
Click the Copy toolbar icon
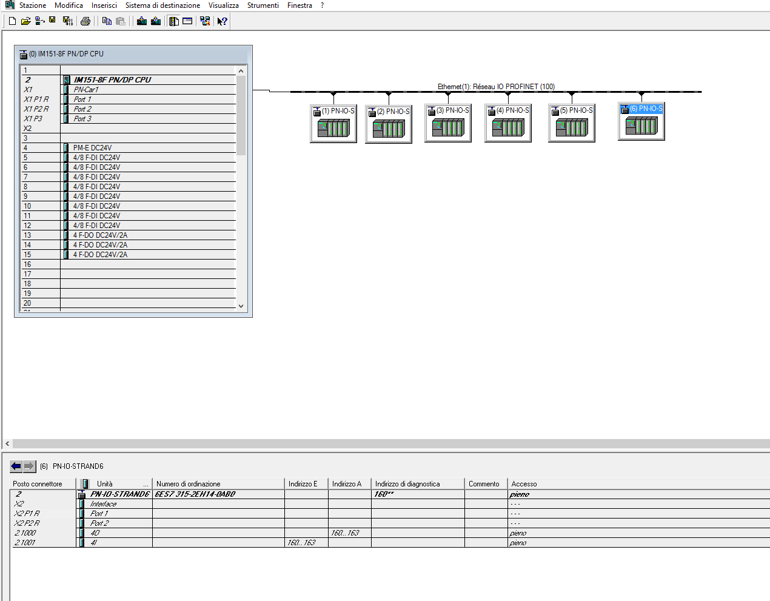pyautogui.click(x=107, y=21)
